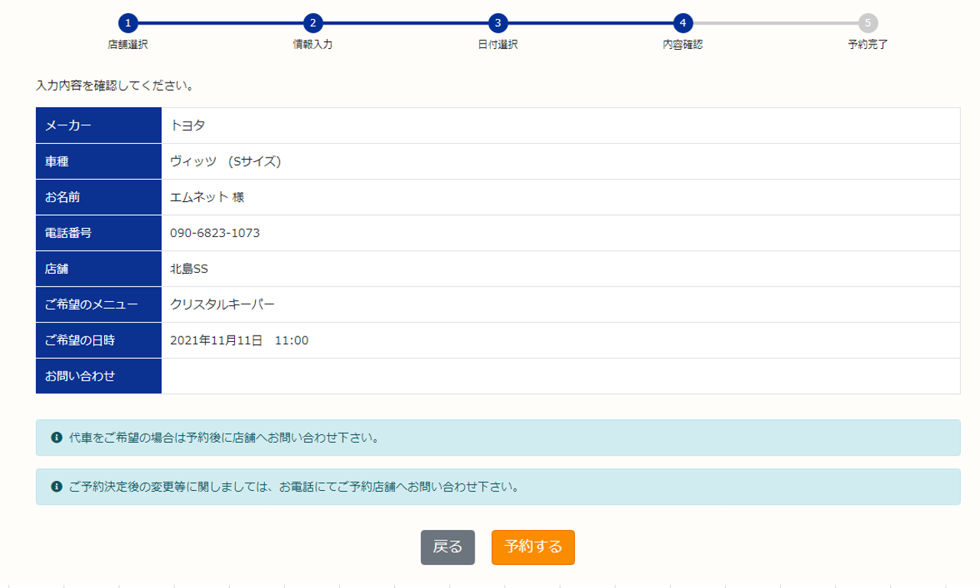Click step 4 circle for 内容確認

coord(683,23)
